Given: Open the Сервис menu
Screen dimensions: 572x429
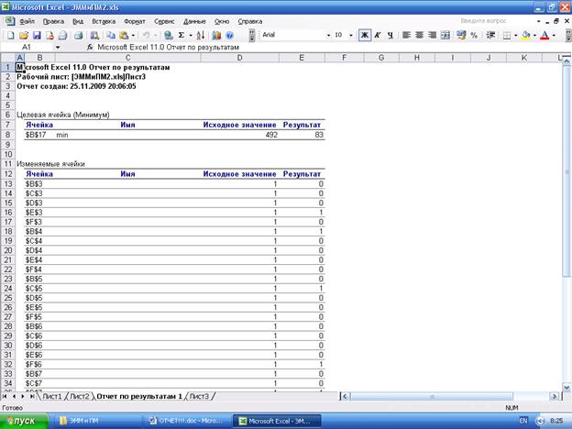Looking at the screenshot, I should [164, 21].
